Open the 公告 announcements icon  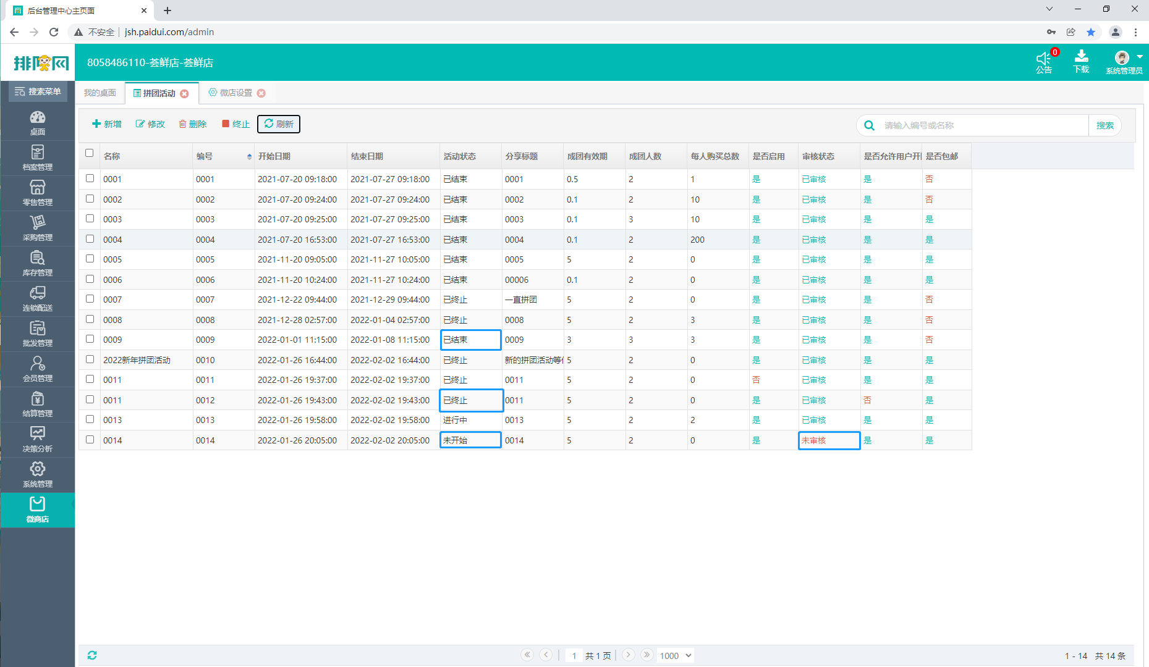pos(1045,62)
